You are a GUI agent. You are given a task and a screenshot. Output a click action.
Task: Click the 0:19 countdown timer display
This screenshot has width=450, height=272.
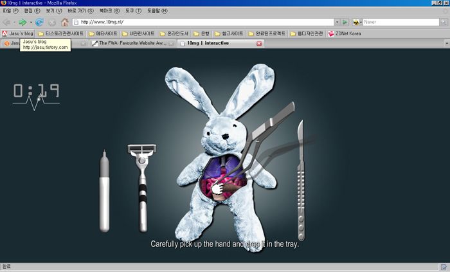coord(37,91)
